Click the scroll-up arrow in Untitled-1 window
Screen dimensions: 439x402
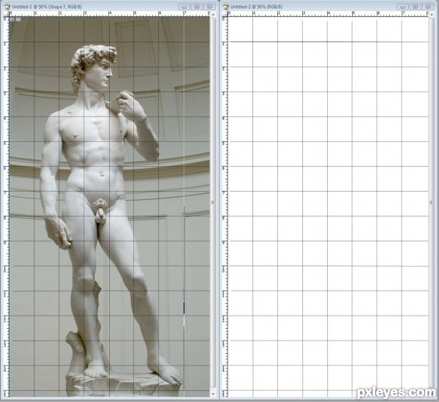tap(213, 14)
